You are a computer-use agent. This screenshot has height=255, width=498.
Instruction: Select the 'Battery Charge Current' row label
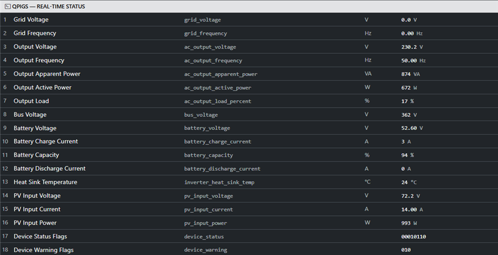coord(46,142)
